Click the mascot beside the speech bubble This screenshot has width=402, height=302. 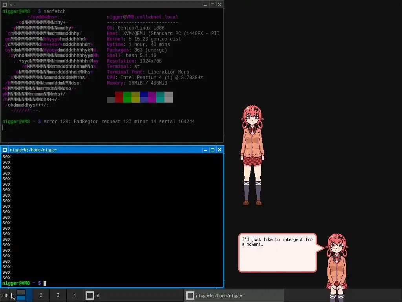(337, 267)
